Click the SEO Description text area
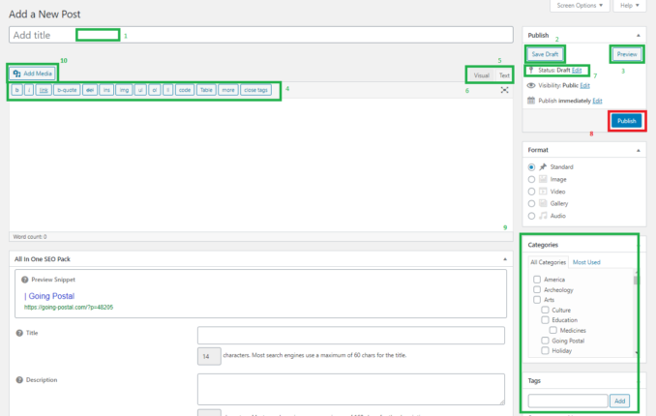Image resolution: width=656 pixels, height=416 pixels. click(351, 389)
